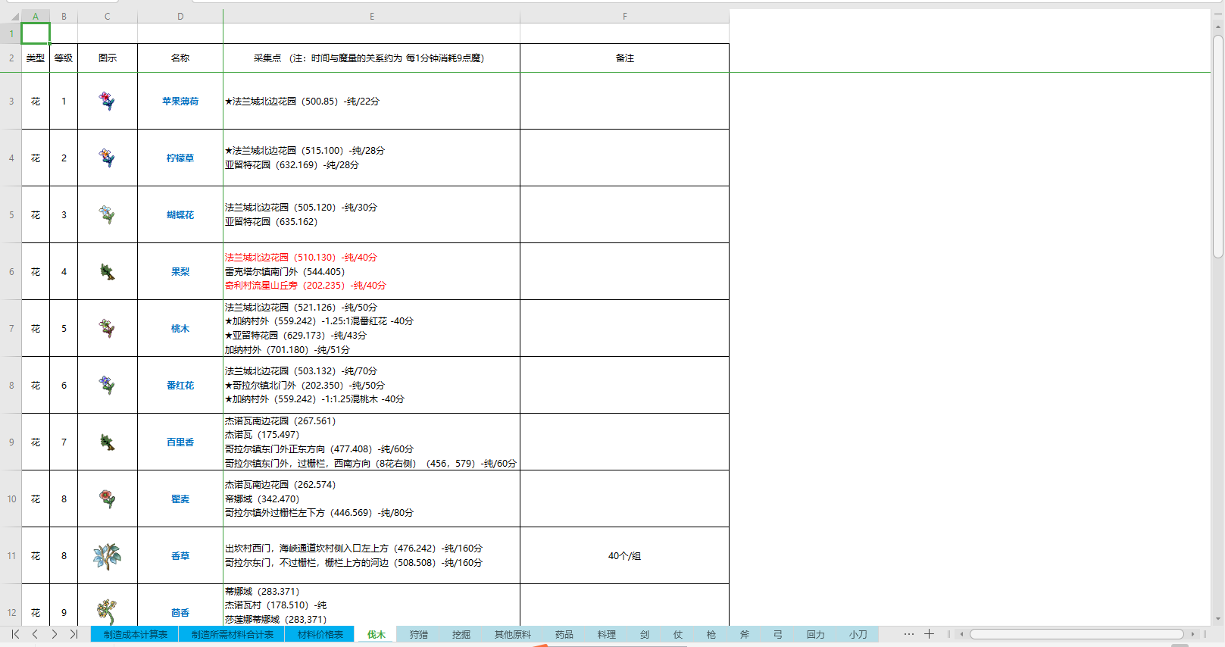Screen dimensions: 1225x647
Task: Open the 茴香 name link
Action: coord(180,612)
